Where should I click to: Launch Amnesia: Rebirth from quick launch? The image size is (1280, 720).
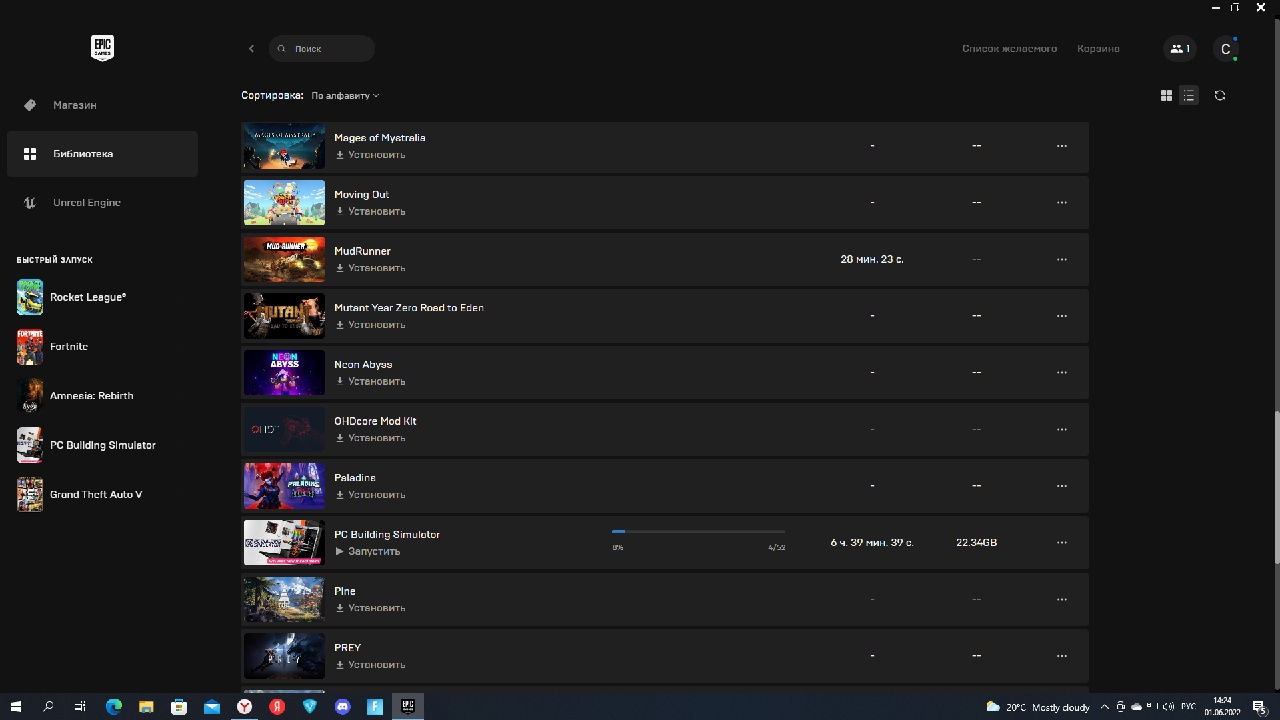click(x=75, y=396)
